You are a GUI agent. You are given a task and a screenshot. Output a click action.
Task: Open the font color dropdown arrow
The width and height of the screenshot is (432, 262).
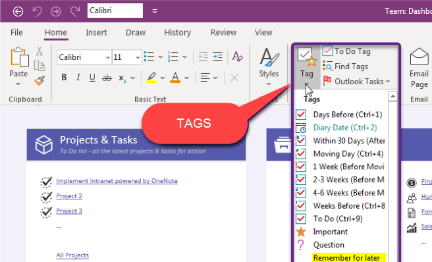pos(186,78)
